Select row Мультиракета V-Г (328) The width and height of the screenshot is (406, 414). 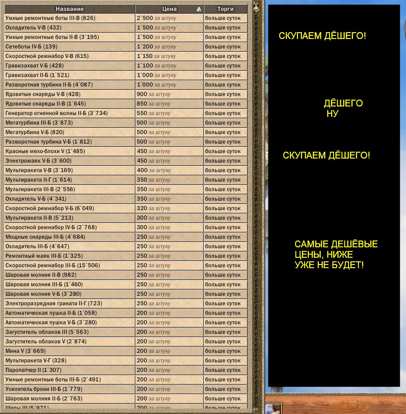(126, 361)
